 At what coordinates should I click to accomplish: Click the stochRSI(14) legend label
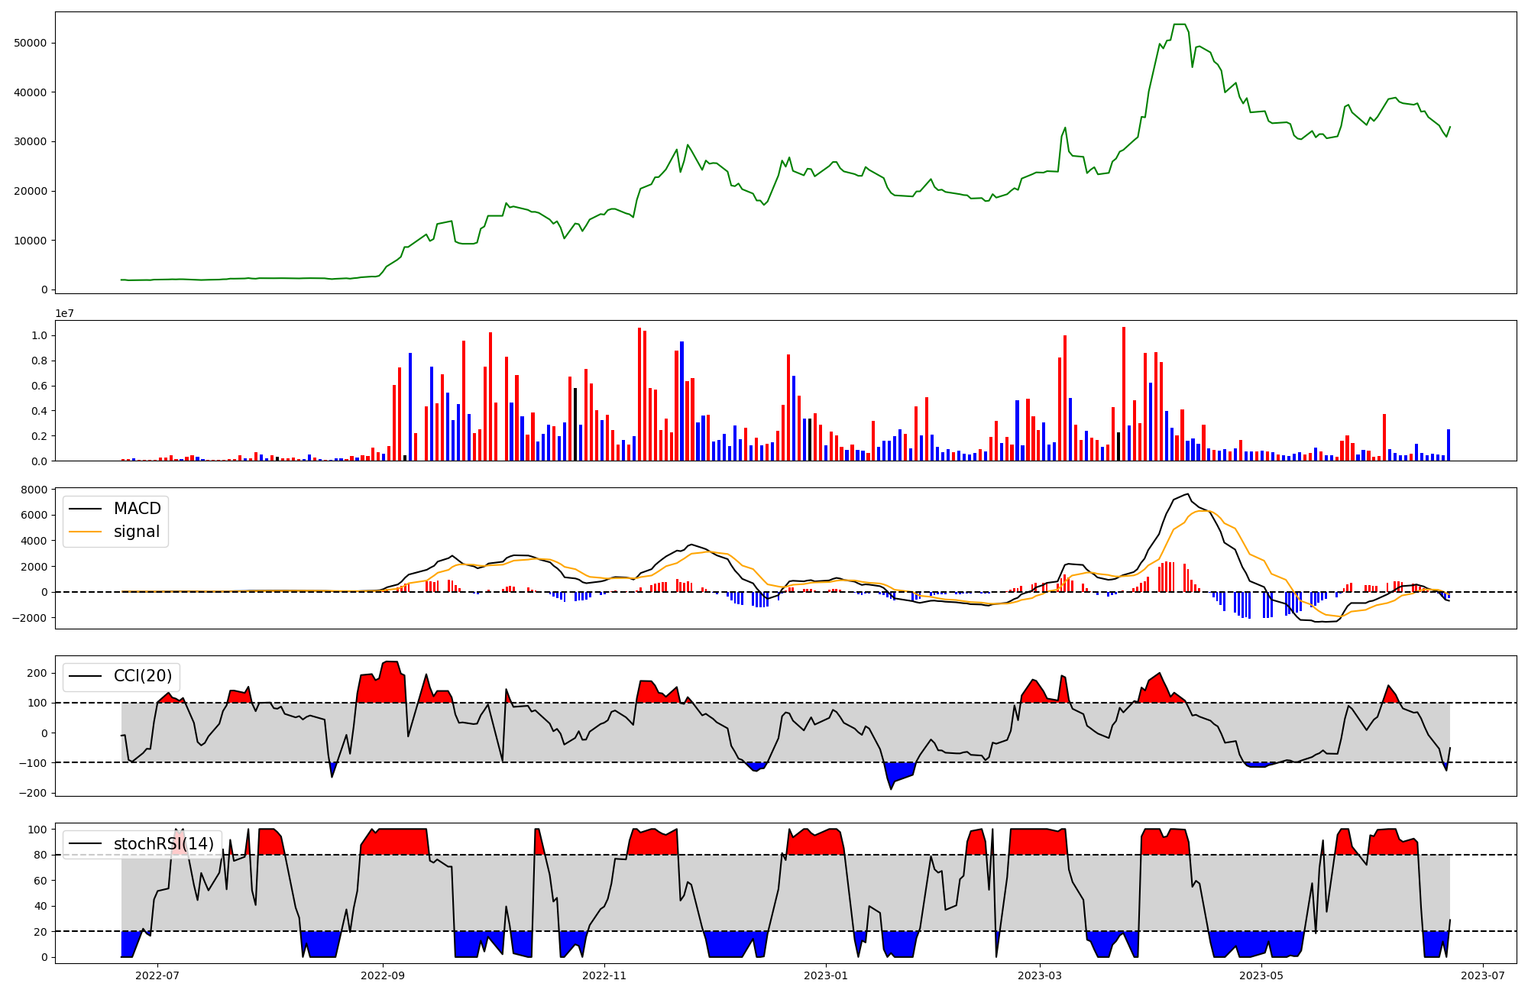pyautogui.click(x=163, y=844)
